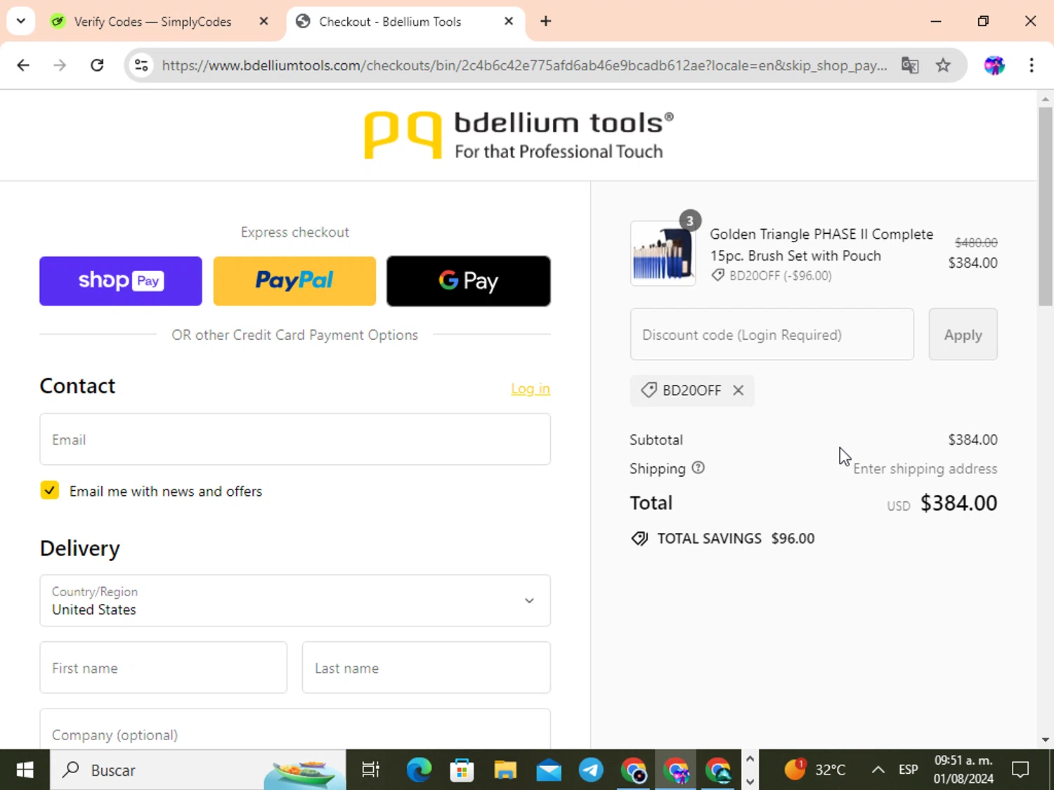
Task: Open Chrome three-dot menu
Action: click(x=1031, y=65)
